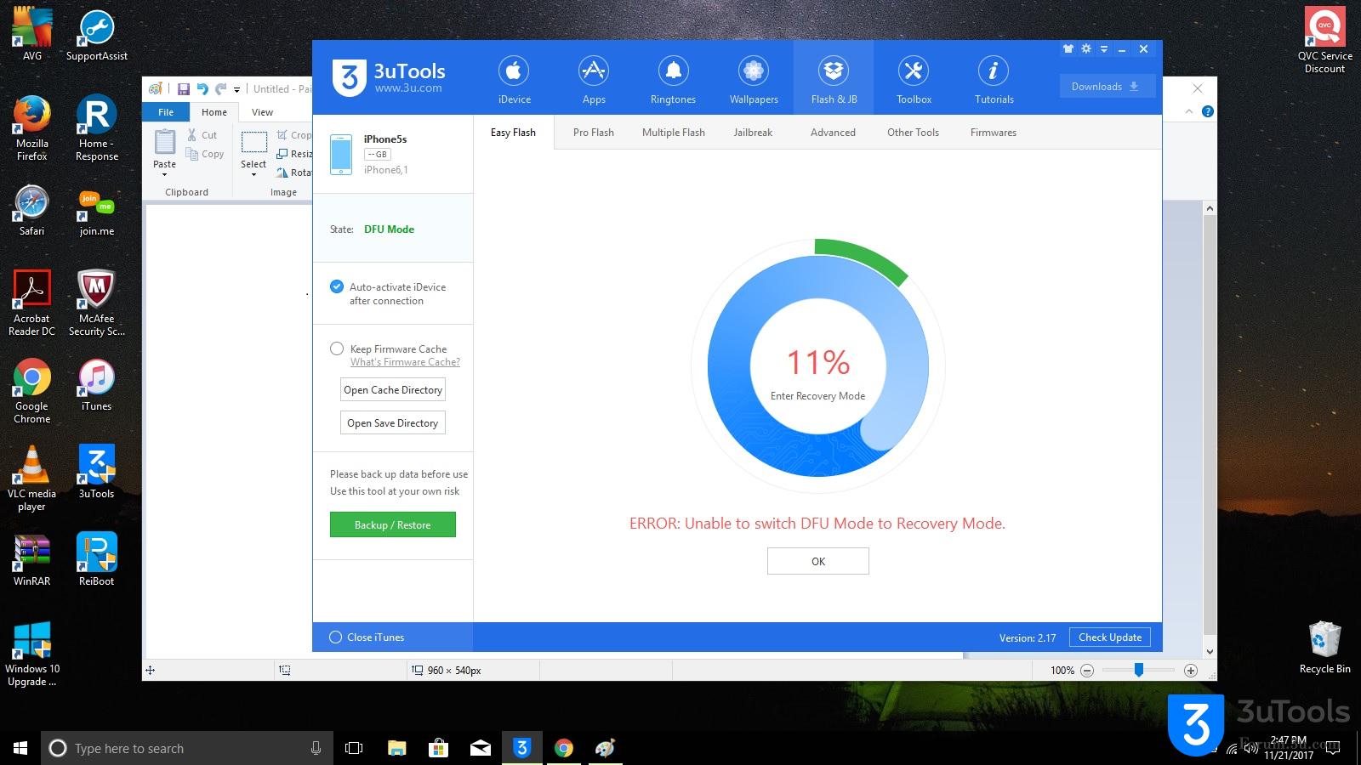Switch to the Other Tools tab

pyautogui.click(x=913, y=133)
